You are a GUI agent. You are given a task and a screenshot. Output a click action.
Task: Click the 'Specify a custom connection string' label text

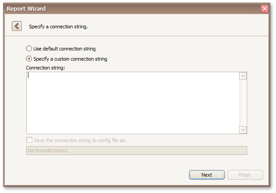(x=70, y=59)
